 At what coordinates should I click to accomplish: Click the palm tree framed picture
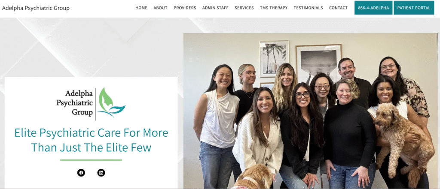(274, 59)
